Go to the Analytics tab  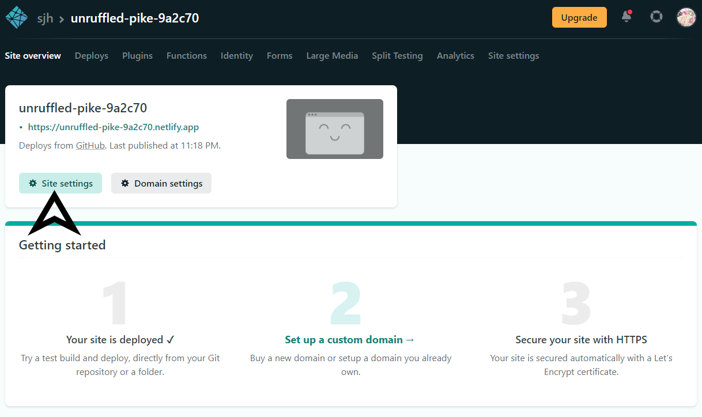tap(455, 56)
